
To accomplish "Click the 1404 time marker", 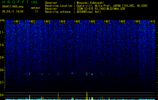I will click(x=62, y=21).
